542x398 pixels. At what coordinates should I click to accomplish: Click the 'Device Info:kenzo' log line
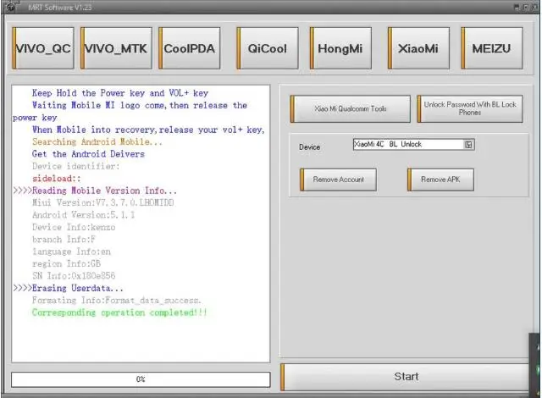pos(74,227)
